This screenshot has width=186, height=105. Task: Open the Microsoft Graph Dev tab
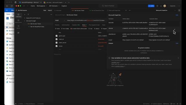(114, 10)
